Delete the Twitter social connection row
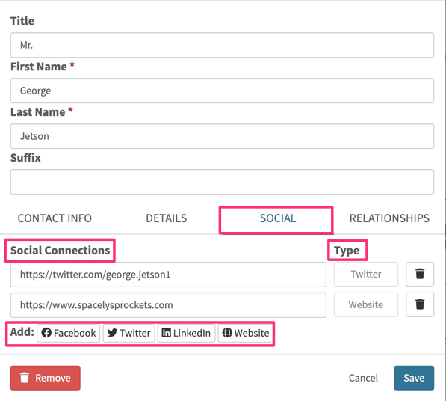 (x=420, y=274)
